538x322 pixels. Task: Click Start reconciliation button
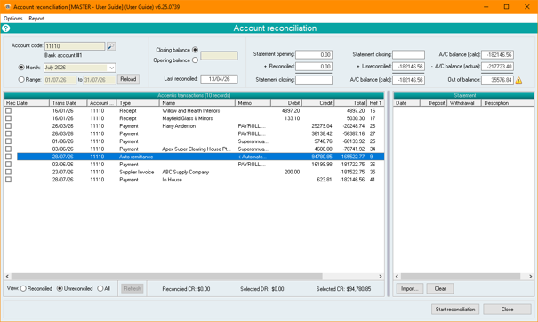pos(455,310)
